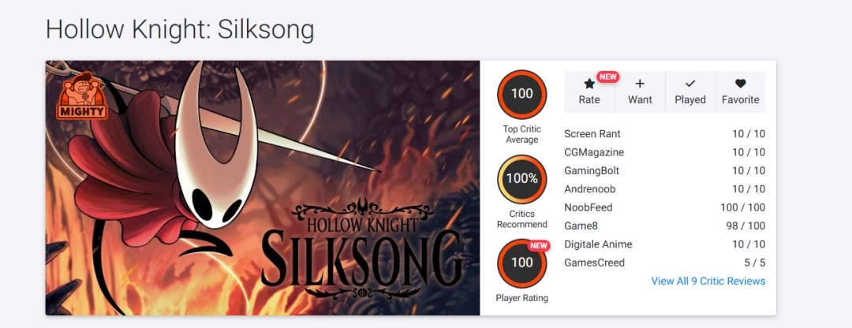Click the NEW badge above Rate

tap(607, 76)
